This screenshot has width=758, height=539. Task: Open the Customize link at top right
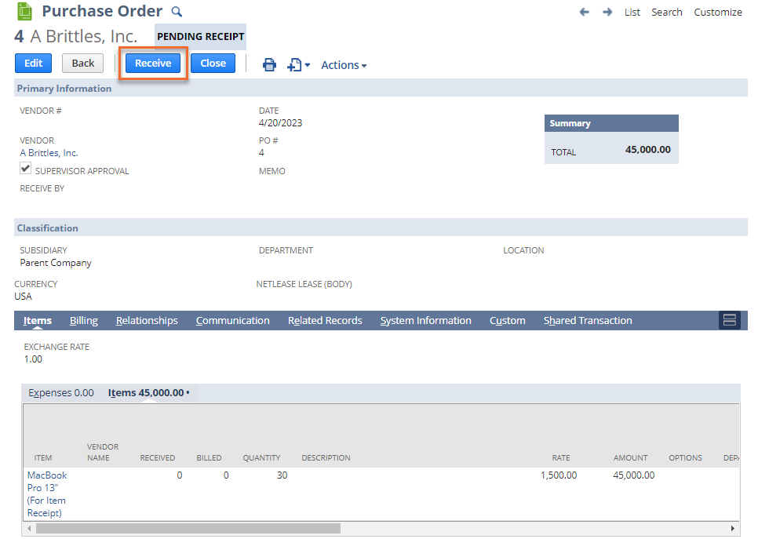pyautogui.click(x=717, y=13)
